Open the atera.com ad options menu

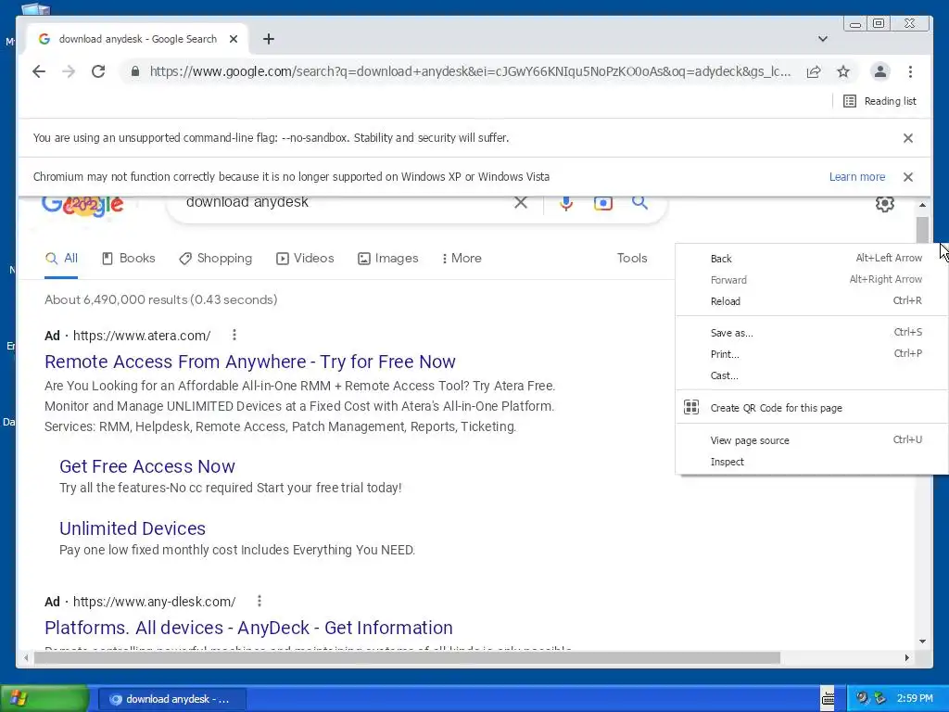(x=234, y=335)
